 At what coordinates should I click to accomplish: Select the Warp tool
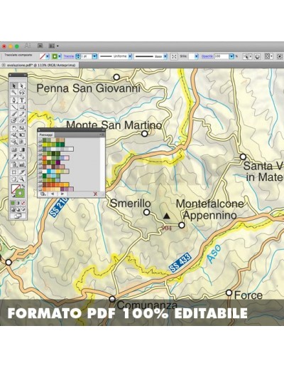(14, 135)
